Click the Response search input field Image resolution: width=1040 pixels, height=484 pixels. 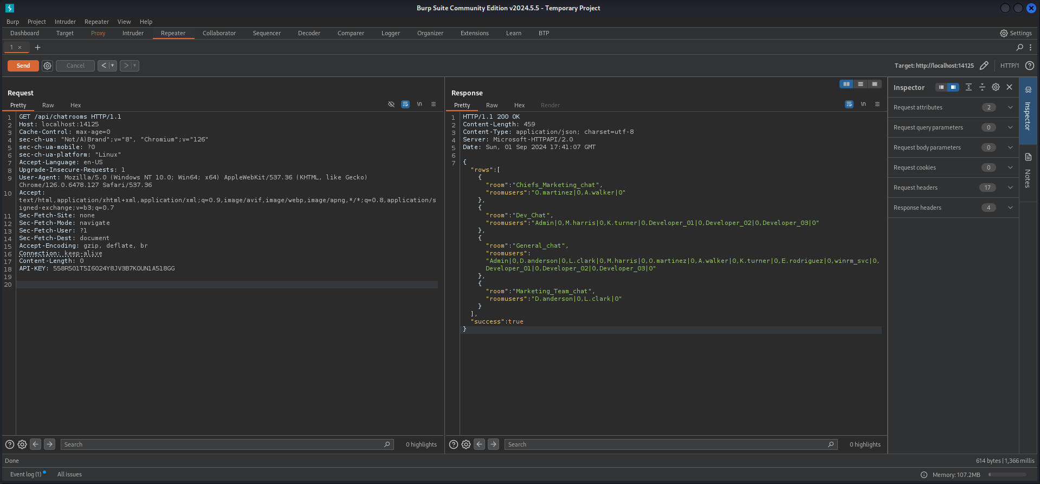[666, 444]
